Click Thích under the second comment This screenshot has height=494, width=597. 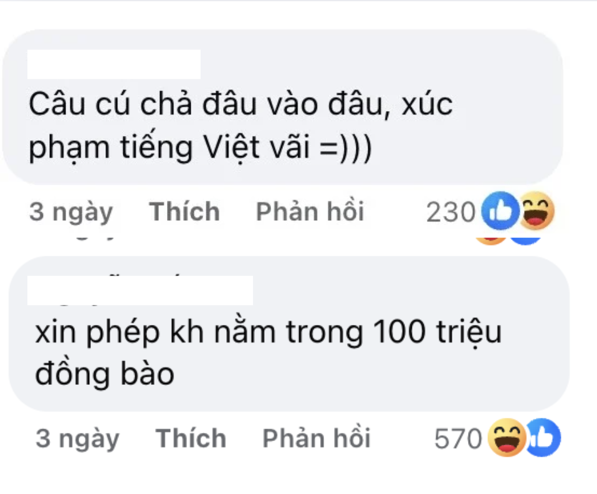(191, 438)
